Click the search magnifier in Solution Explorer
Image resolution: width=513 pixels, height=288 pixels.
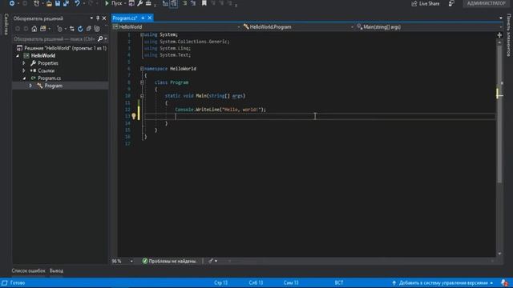100,39
